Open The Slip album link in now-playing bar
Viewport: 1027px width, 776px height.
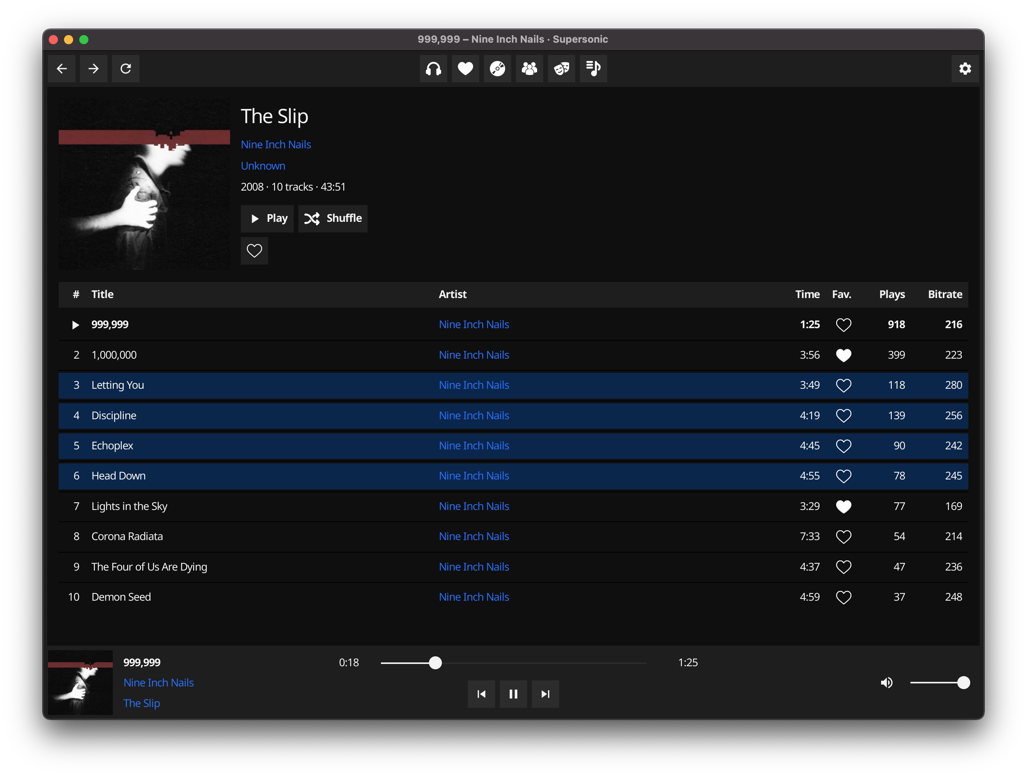142,704
